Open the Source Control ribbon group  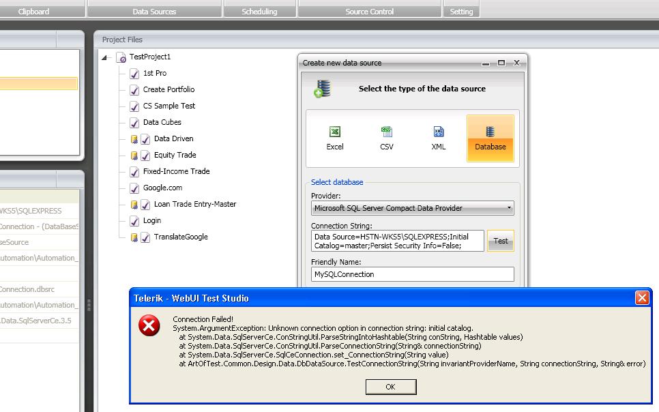pos(370,12)
